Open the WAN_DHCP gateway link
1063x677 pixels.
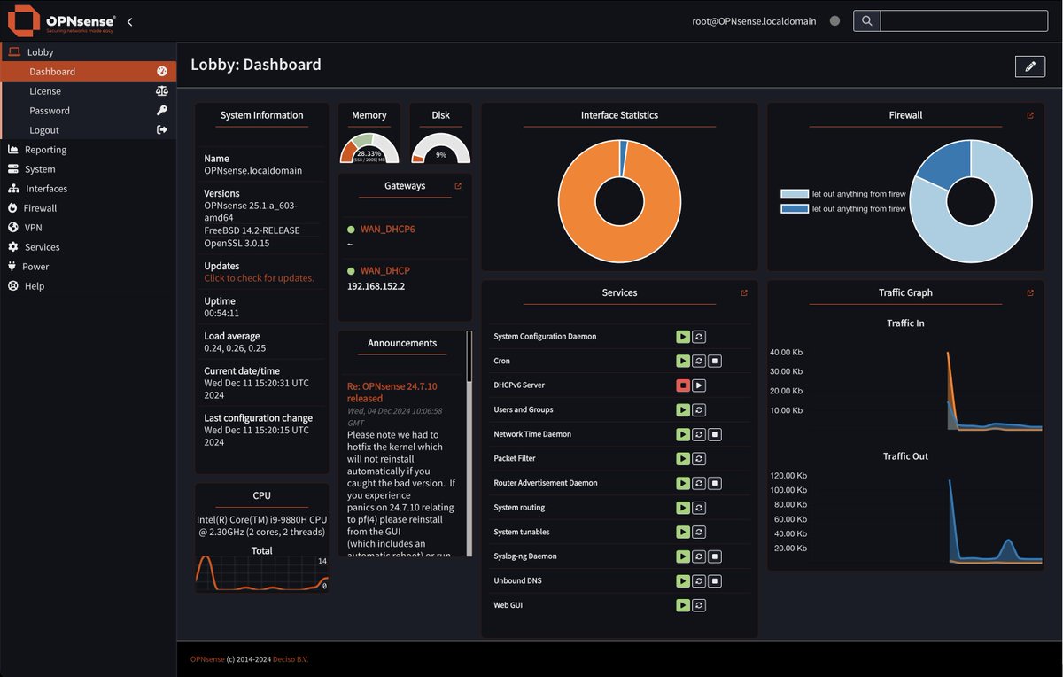coord(384,271)
